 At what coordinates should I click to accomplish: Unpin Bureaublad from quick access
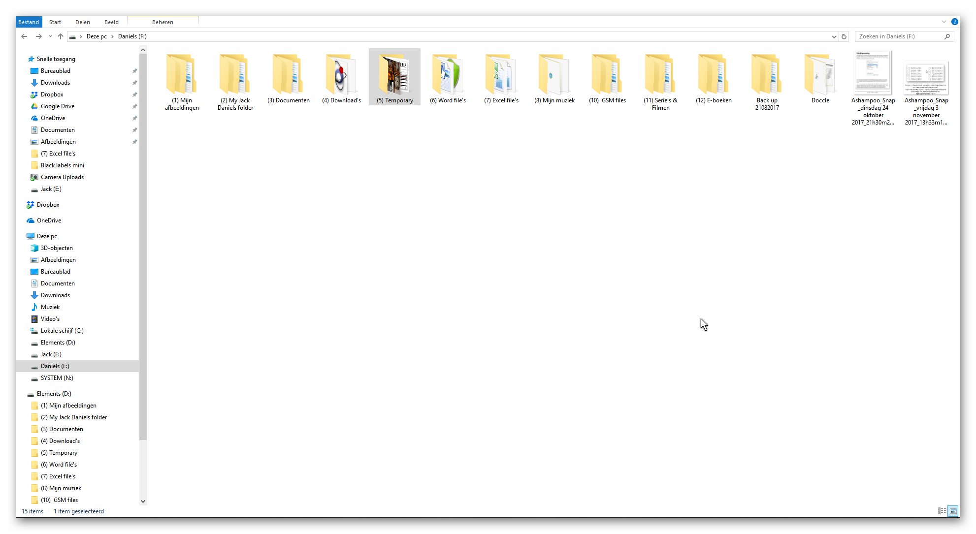click(134, 71)
